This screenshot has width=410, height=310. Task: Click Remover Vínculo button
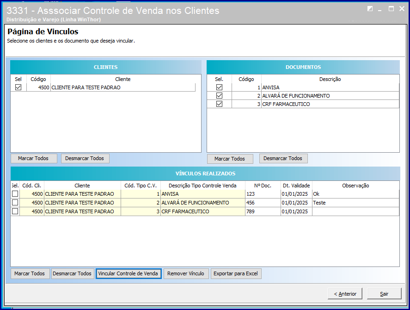186,273
